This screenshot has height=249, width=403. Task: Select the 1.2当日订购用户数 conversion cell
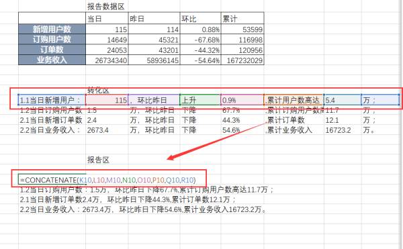coord(52,110)
